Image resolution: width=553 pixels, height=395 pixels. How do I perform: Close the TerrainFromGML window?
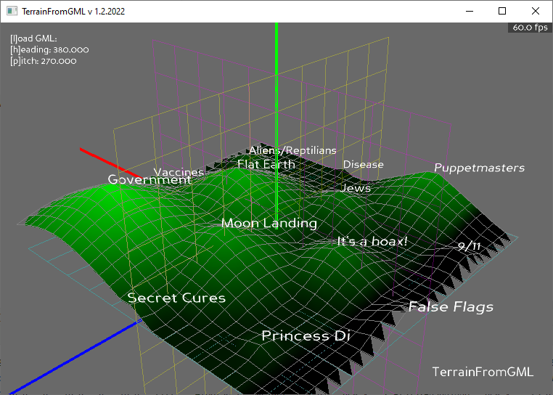pyautogui.click(x=536, y=11)
